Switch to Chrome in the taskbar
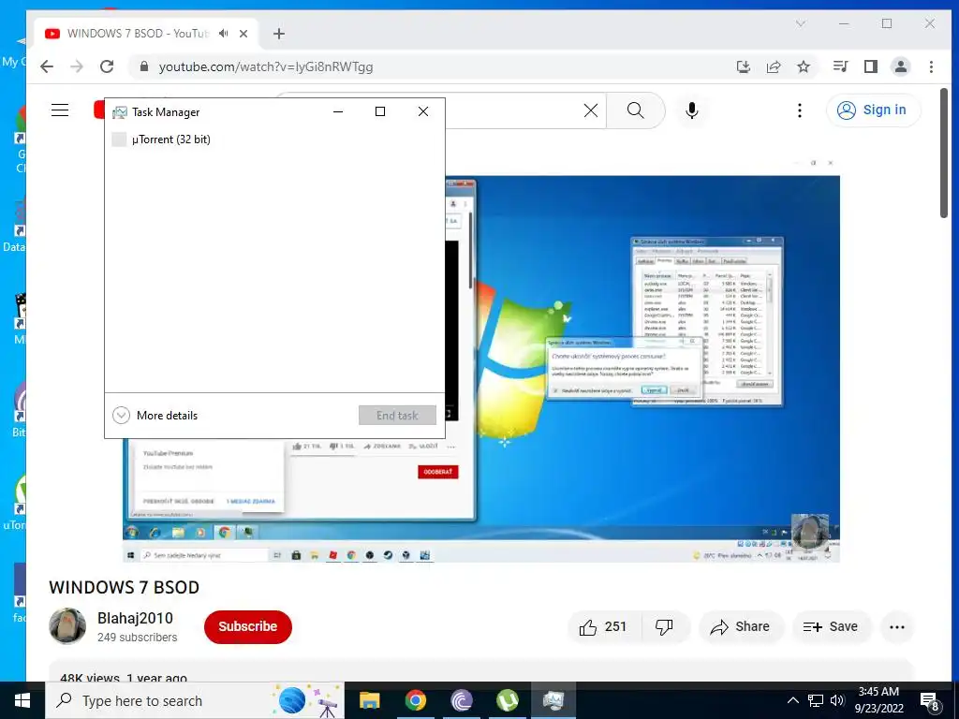The height and width of the screenshot is (719, 959). coord(415,700)
